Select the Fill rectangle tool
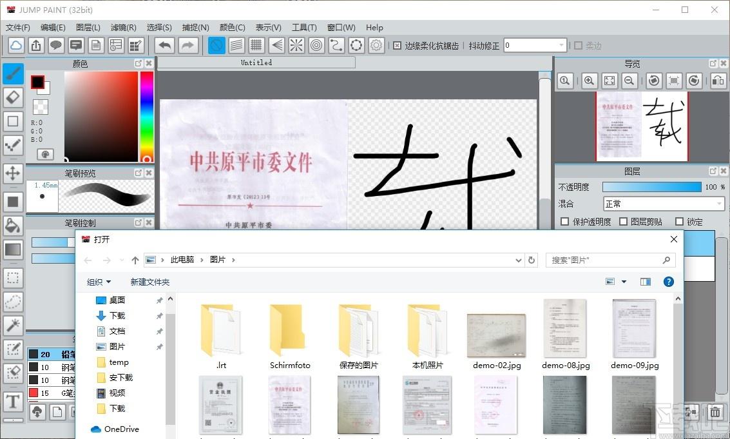This screenshot has width=730, height=439. point(13,202)
